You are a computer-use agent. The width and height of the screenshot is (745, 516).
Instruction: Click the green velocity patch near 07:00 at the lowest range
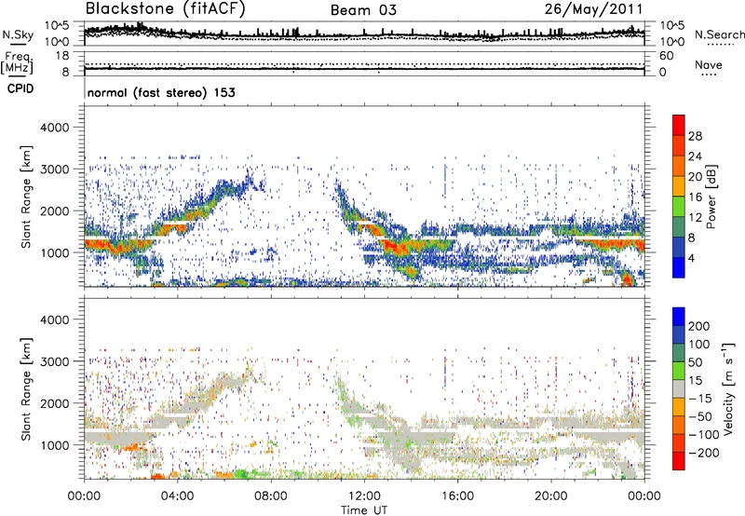coord(241,474)
